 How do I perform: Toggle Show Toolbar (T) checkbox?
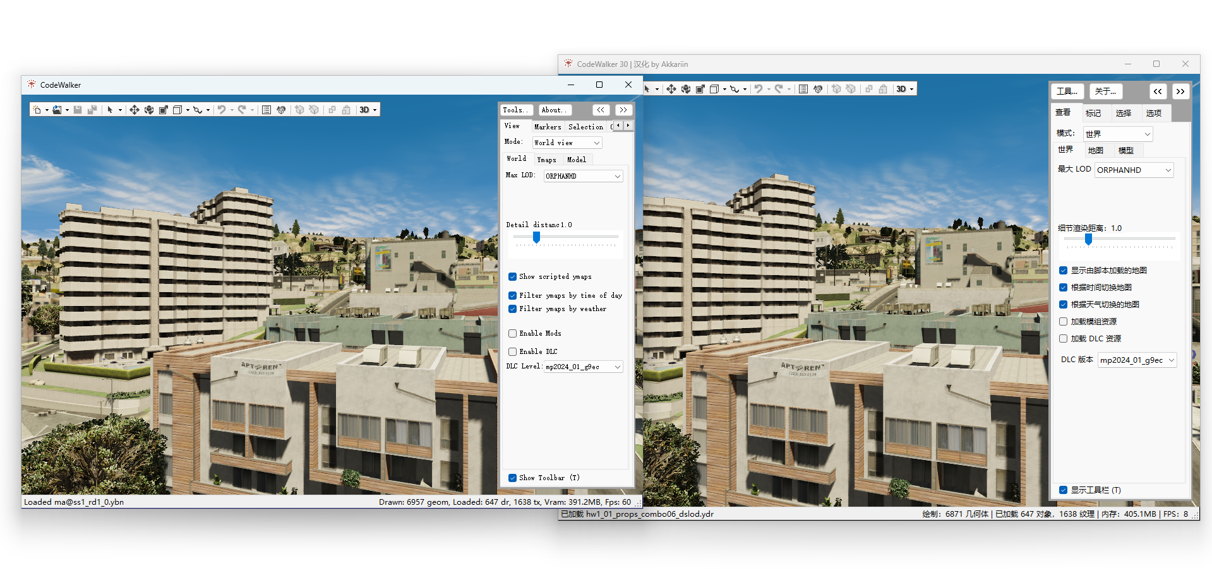pos(512,478)
